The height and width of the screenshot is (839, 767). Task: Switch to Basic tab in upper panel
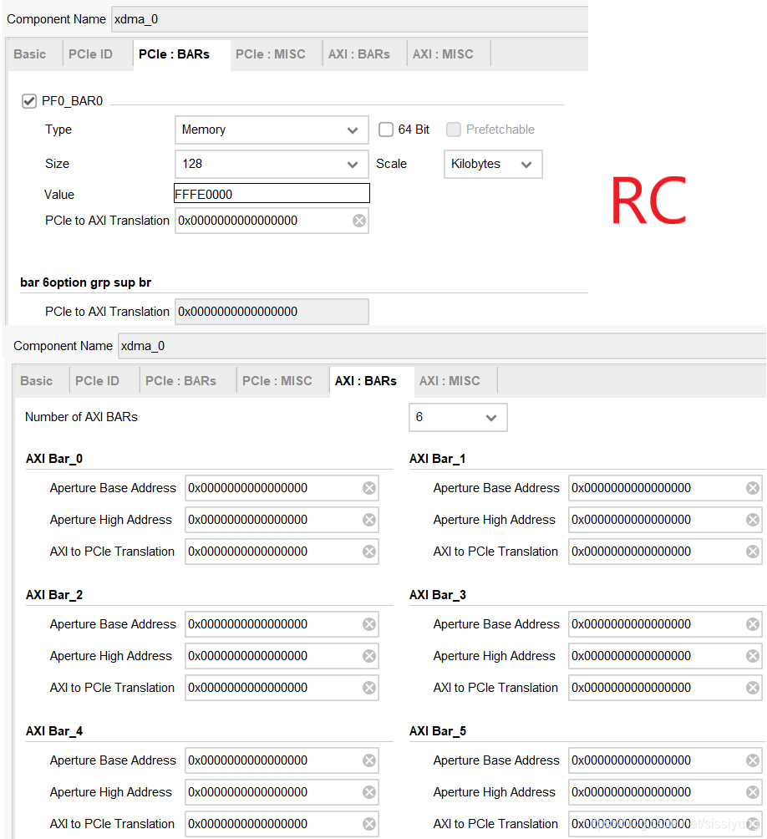pyautogui.click(x=30, y=54)
